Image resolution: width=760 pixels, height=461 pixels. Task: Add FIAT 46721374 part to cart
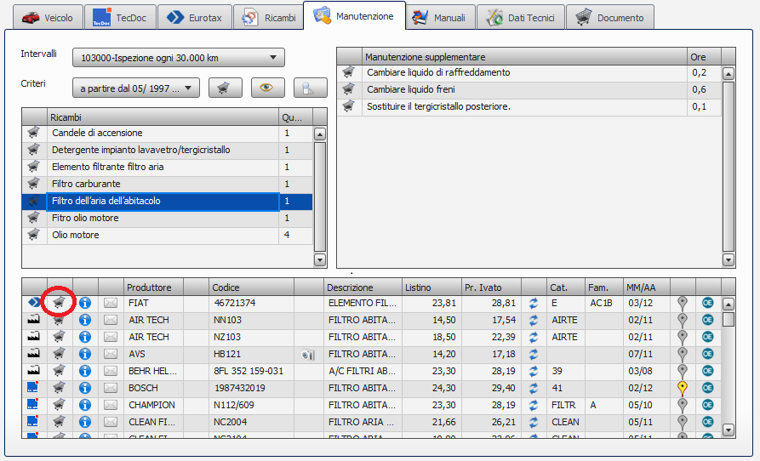coord(59,303)
